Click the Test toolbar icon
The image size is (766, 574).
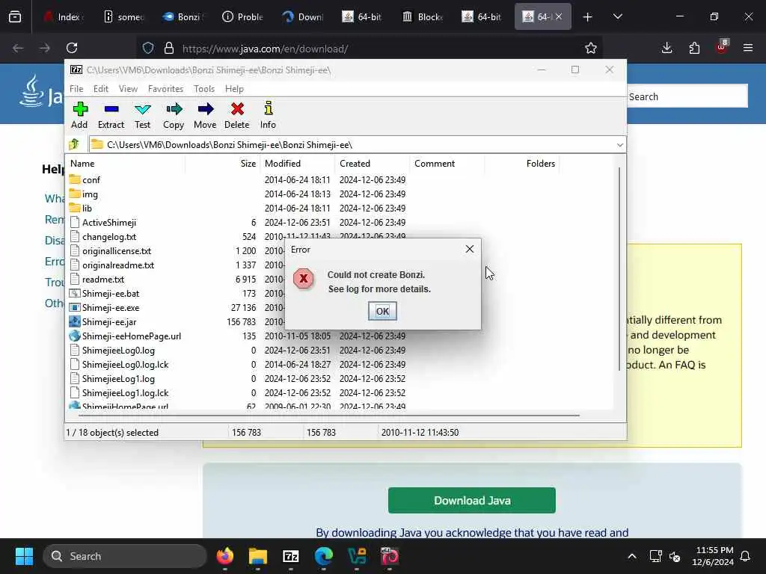[x=143, y=109]
